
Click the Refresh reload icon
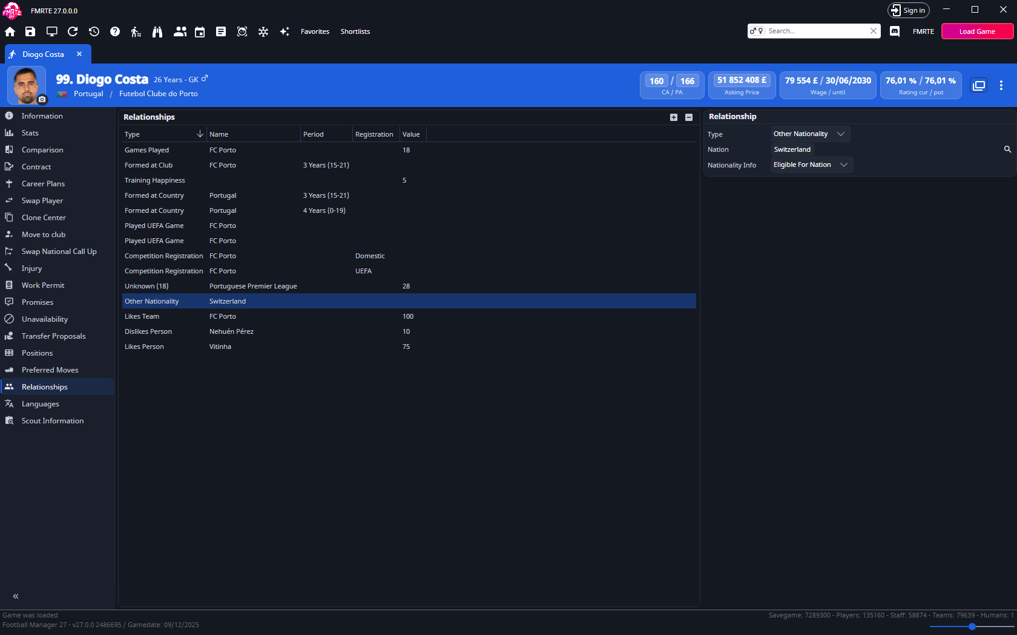tap(73, 31)
